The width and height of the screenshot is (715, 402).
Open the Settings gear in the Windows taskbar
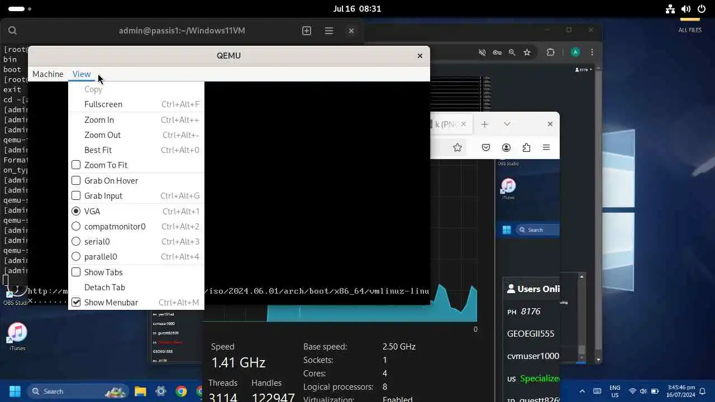click(x=161, y=391)
